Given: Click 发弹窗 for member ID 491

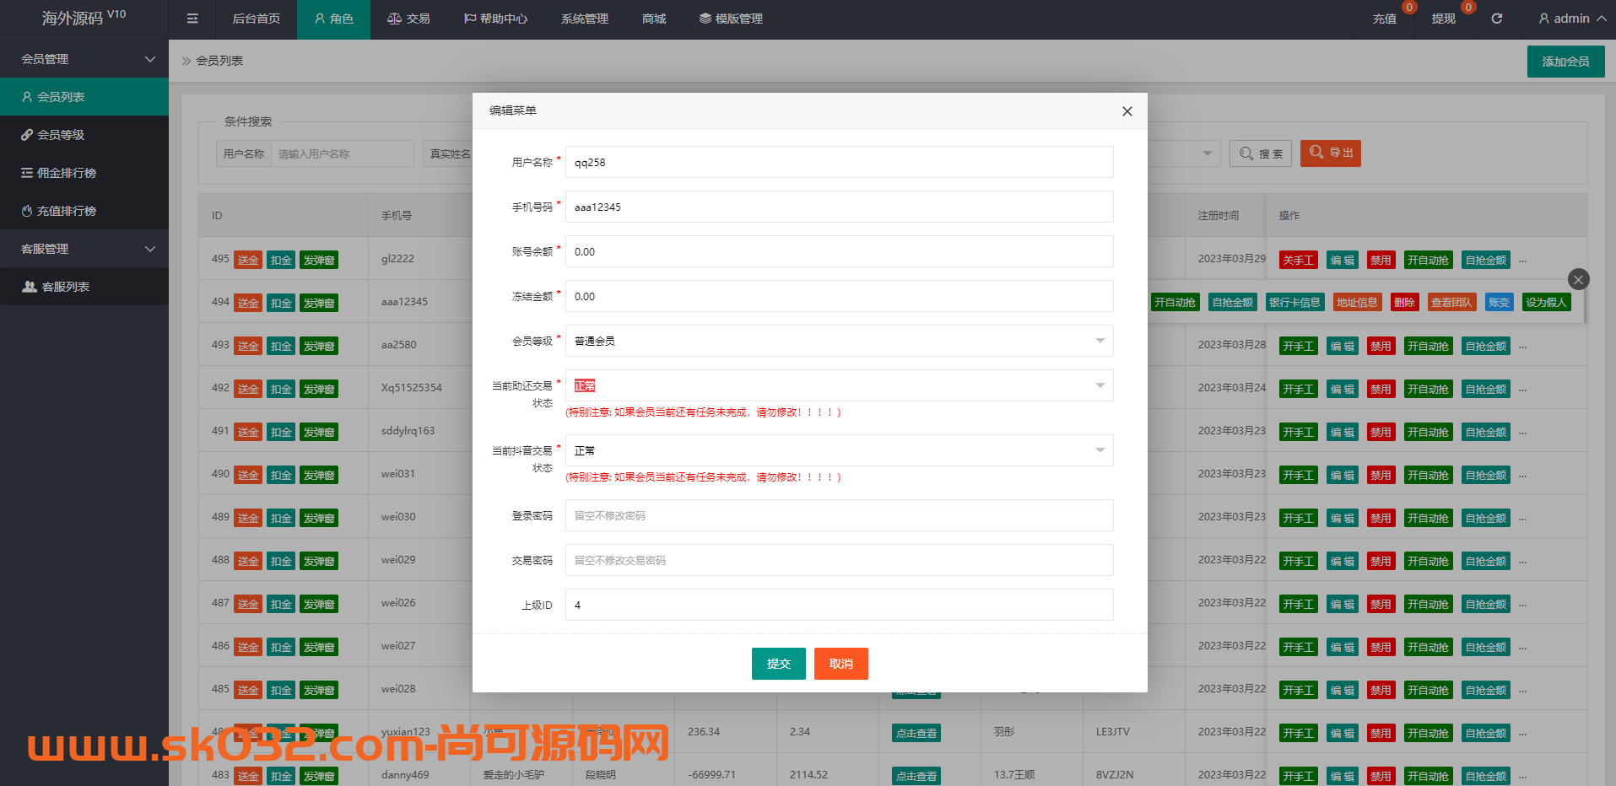Looking at the screenshot, I should 319,432.
